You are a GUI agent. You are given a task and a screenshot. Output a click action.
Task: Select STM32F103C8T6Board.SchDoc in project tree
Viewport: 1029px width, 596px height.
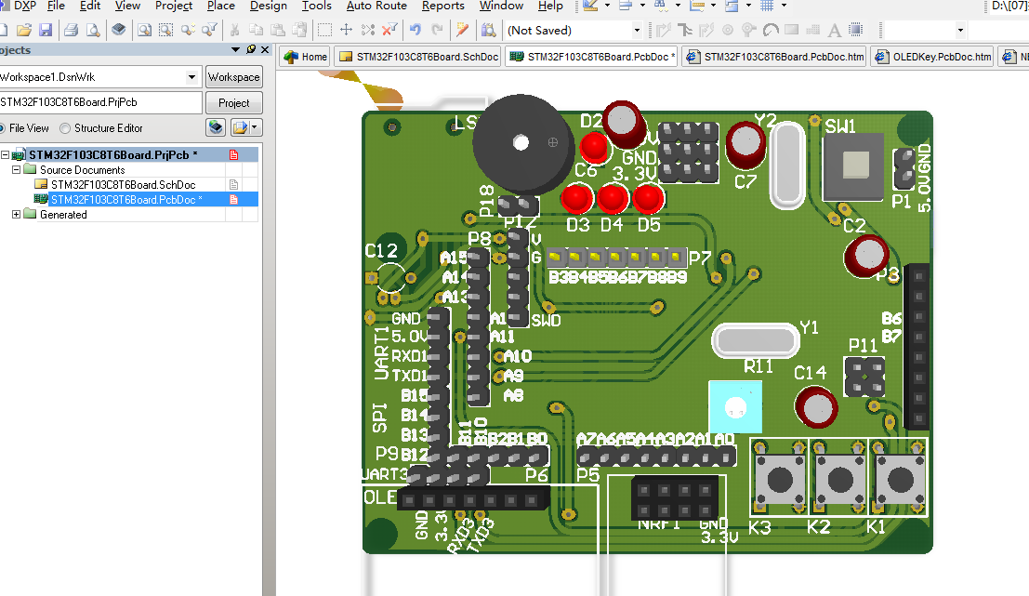(123, 184)
